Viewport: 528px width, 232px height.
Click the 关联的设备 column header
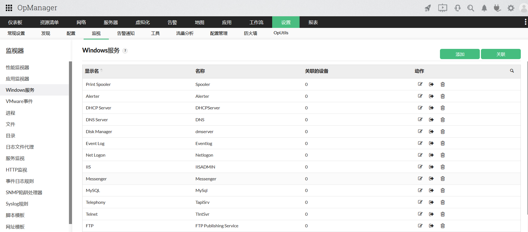pyautogui.click(x=317, y=71)
